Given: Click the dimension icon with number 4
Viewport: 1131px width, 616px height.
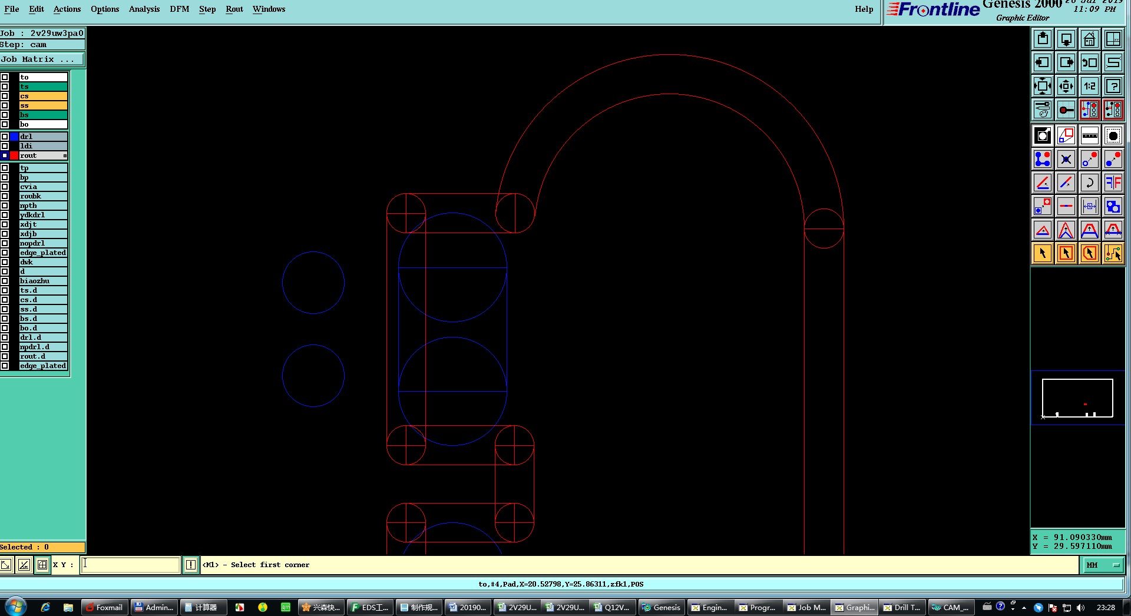Looking at the screenshot, I should click(x=1090, y=207).
